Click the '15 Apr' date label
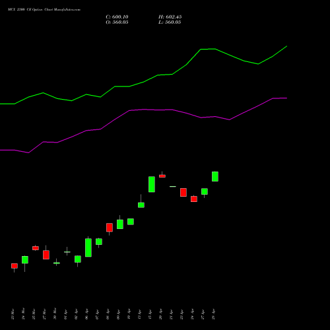Screen dimensions: 330x330 point(150,315)
